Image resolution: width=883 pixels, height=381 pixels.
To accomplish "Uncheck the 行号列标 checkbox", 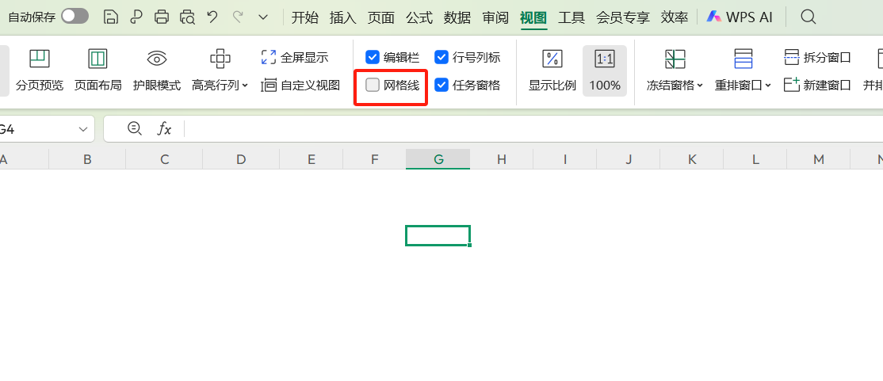I will click(x=441, y=57).
